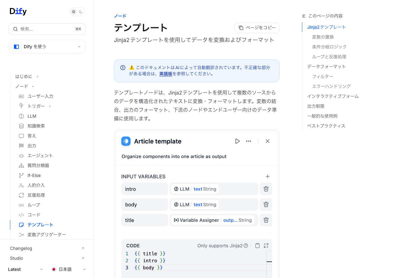Image resolution: width=396 pixels, height=278 pixels.
Task: Follow the 英語版 link
Action: (x=166, y=74)
